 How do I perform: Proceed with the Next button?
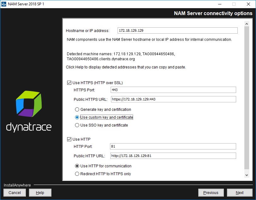point(240,193)
